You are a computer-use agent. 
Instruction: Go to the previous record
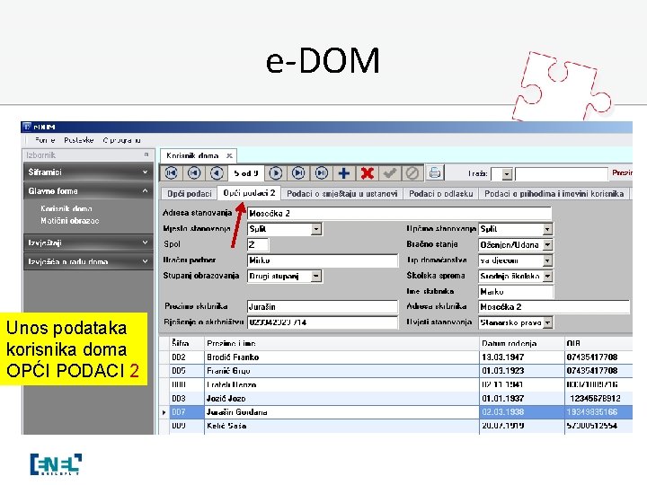coord(217,172)
